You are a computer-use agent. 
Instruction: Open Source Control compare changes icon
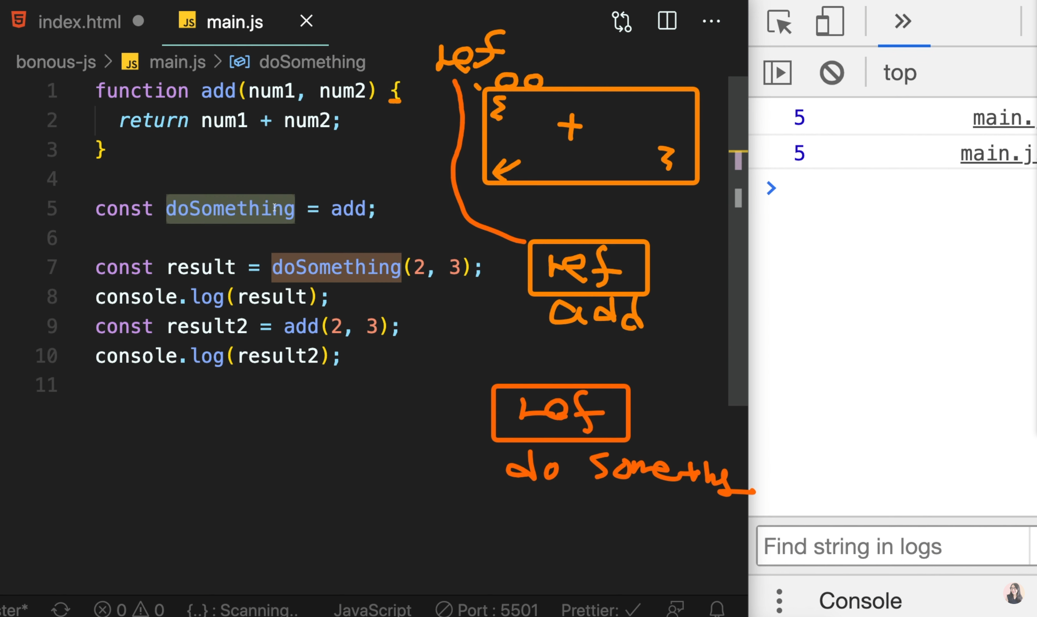pos(622,21)
